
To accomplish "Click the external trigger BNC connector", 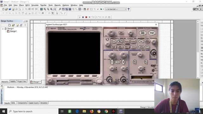I will click(x=154, y=53).
